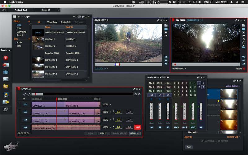Add a new filter with plus icon
248x155 pixels.
coord(29,21)
